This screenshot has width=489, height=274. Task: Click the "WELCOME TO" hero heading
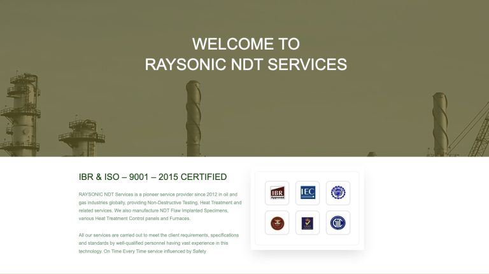pos(245,44)
